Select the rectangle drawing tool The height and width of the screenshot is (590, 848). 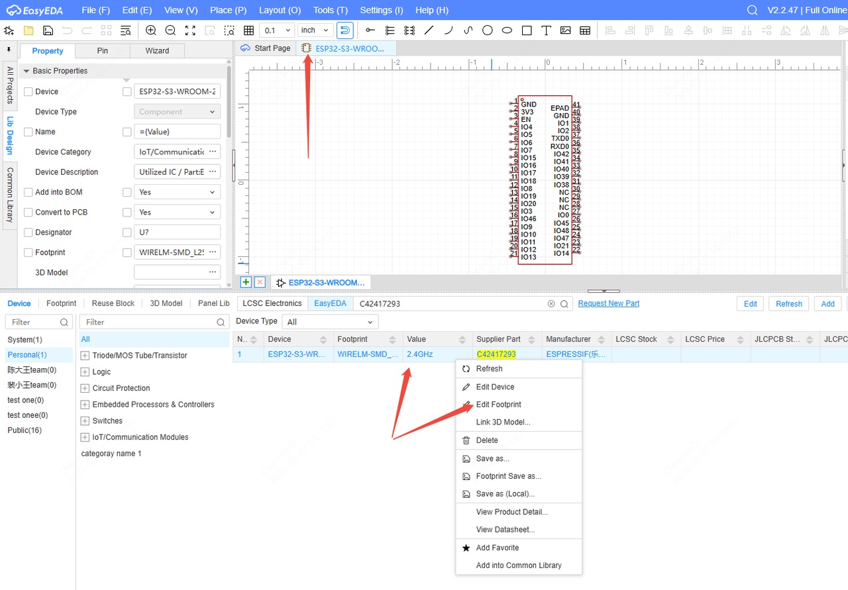click(527, 30)
